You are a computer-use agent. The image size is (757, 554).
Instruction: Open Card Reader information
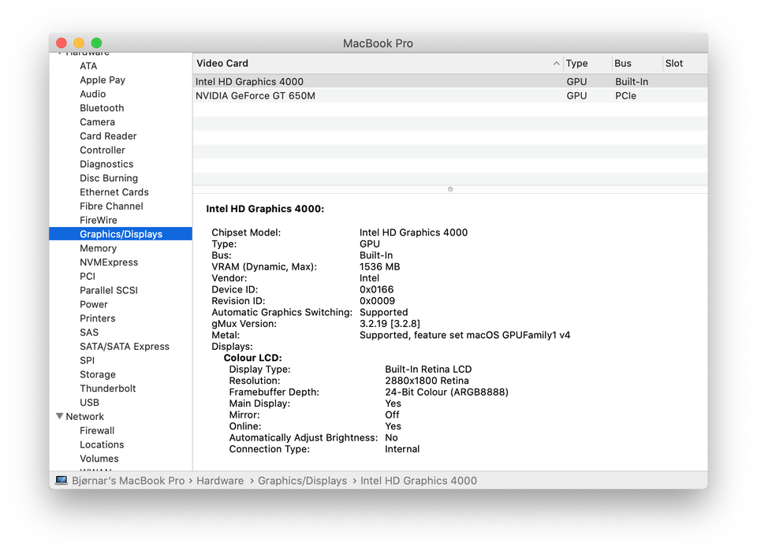108,136
